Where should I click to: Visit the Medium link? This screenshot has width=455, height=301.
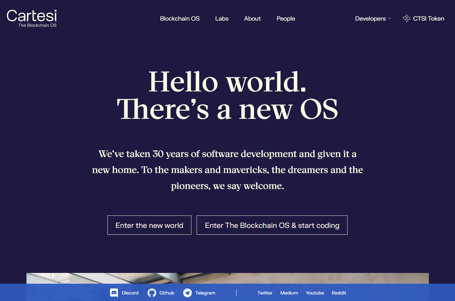coord(289,293)
